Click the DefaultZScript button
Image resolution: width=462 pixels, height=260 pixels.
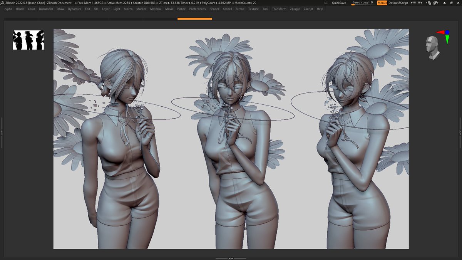click(x=398, y=3)
